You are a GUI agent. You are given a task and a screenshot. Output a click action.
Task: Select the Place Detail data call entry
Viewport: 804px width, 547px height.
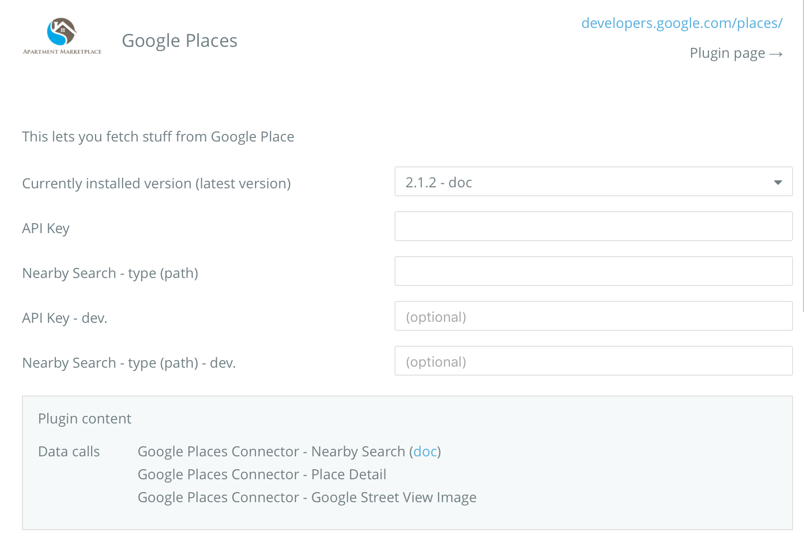point(262,474)
